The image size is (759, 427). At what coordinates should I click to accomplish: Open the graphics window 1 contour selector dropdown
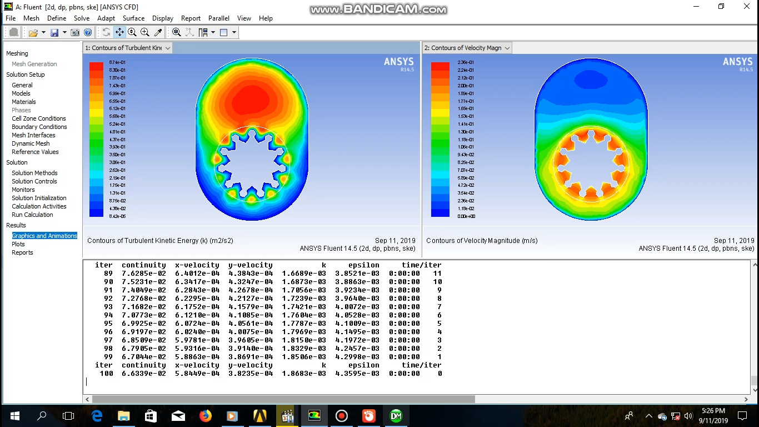click(x=168, y=48)
